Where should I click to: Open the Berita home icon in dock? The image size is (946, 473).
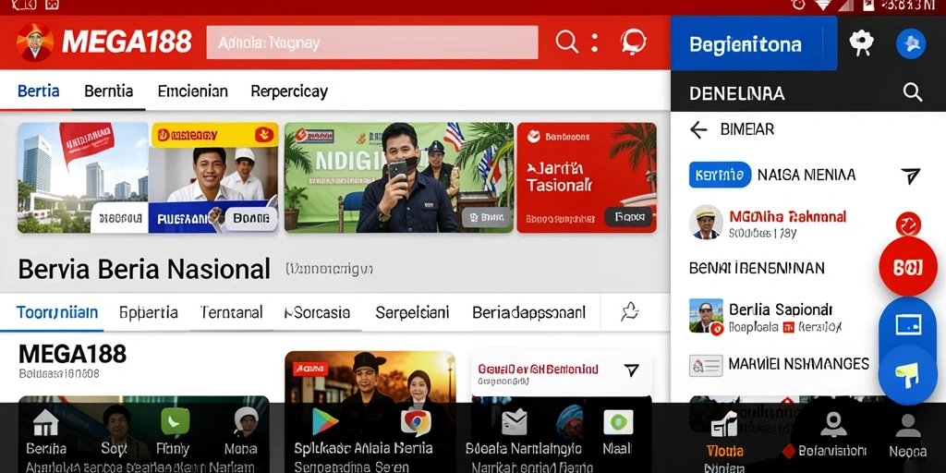coord(46,422)
